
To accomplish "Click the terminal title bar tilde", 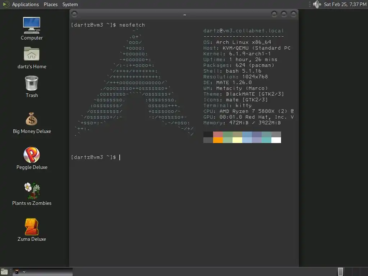I will point(185,15).
